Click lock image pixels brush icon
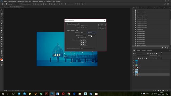Image resolution: width=171 pixels, height=96 pixels. [141, 58]
